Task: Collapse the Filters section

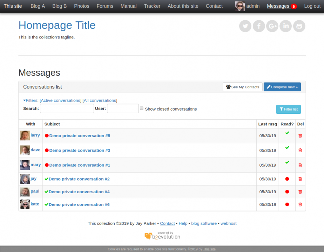Action: pos(31,100)
